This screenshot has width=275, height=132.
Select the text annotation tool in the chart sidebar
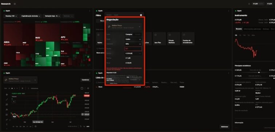tap(7, 124)
